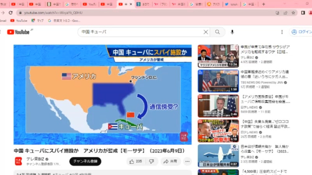Open title 中国が中東で存在感 サウジ
Viewport: 312px width, 175px height.
[265, 49]
